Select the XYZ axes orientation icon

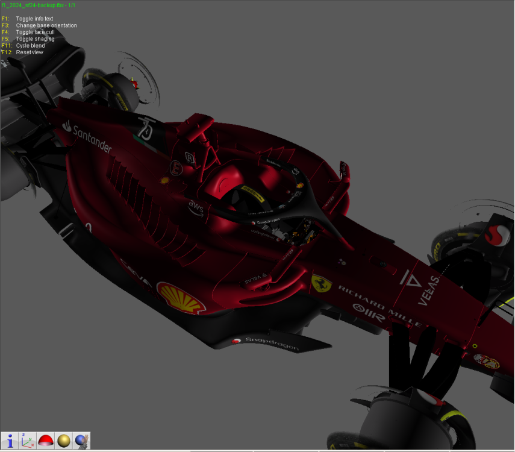tap(26, 441)
